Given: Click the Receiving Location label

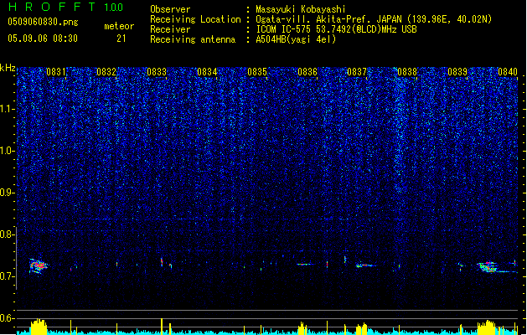Looking at the screenshot, I should point(195,19).
